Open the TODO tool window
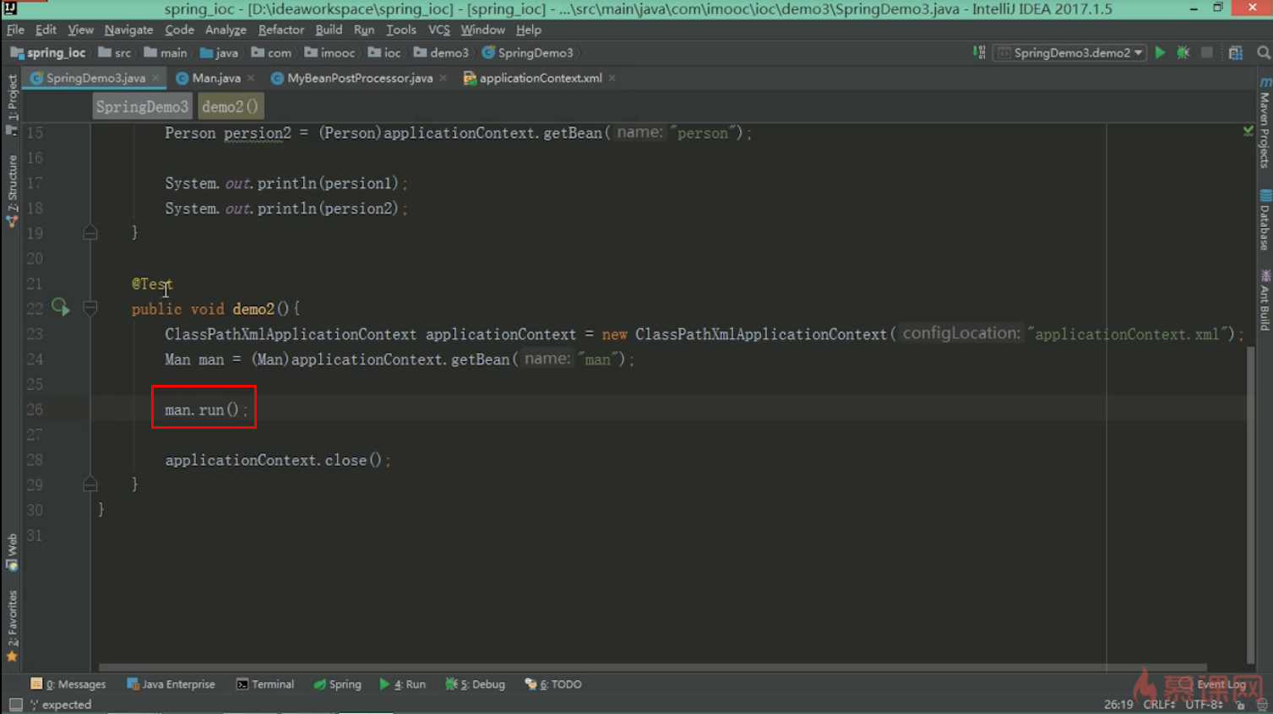Image resolution: width=1273 pixels, height=714 pixels. click(x=553, y=684)
